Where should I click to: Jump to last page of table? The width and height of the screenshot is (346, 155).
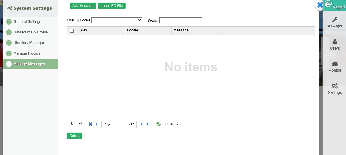tap(148, 124)
